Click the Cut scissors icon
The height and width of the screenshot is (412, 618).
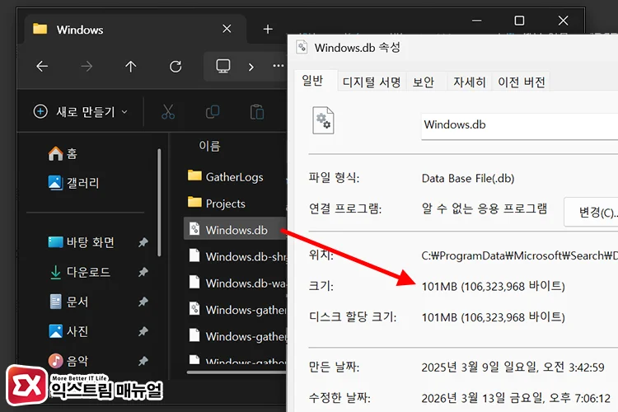click(168, 112)
